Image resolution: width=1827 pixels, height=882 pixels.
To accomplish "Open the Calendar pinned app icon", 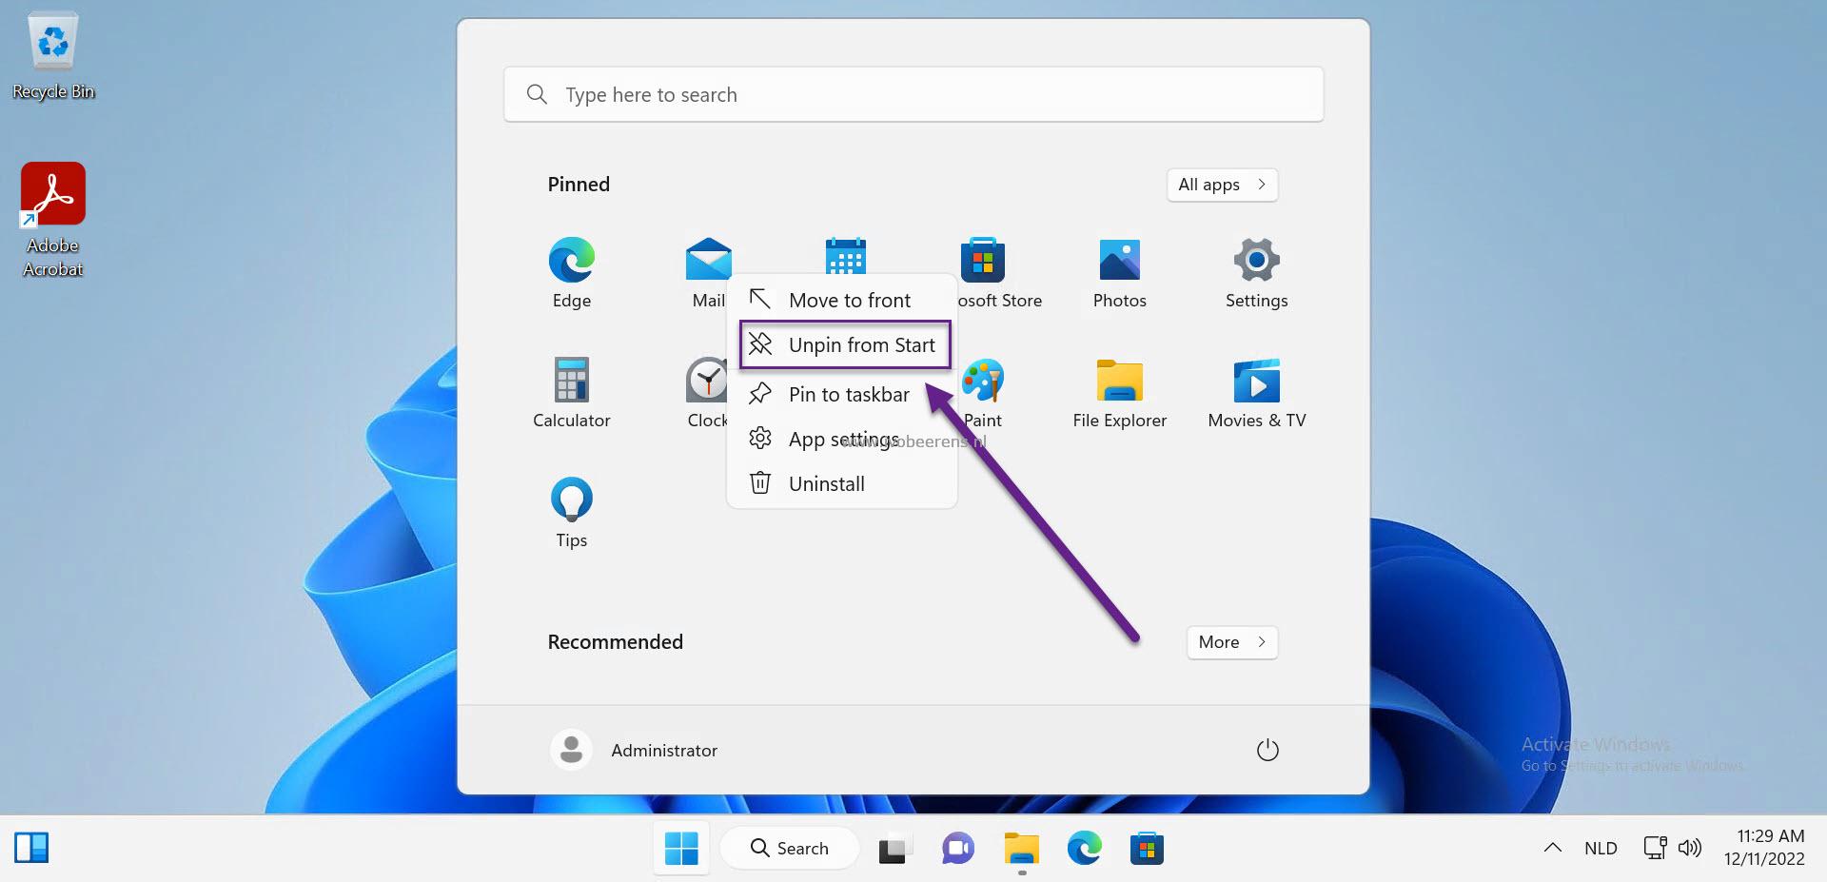I will 845,255.
